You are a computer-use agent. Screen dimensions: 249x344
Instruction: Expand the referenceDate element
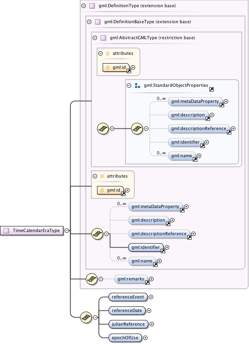tap(149, 311)
